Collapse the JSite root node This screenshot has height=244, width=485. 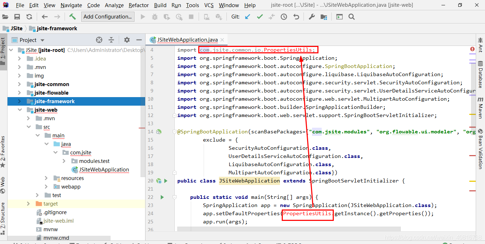point(10,50)
